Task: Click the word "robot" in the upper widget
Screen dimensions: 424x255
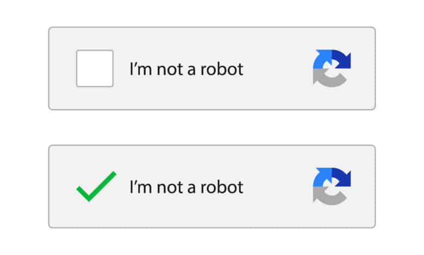Action: pos(222,69)
